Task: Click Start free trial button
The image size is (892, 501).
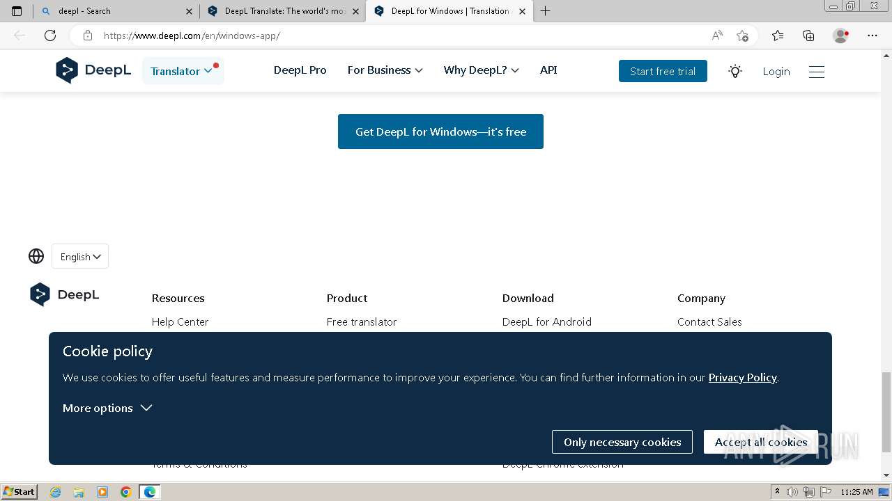Action: click(x=663, y=71)
